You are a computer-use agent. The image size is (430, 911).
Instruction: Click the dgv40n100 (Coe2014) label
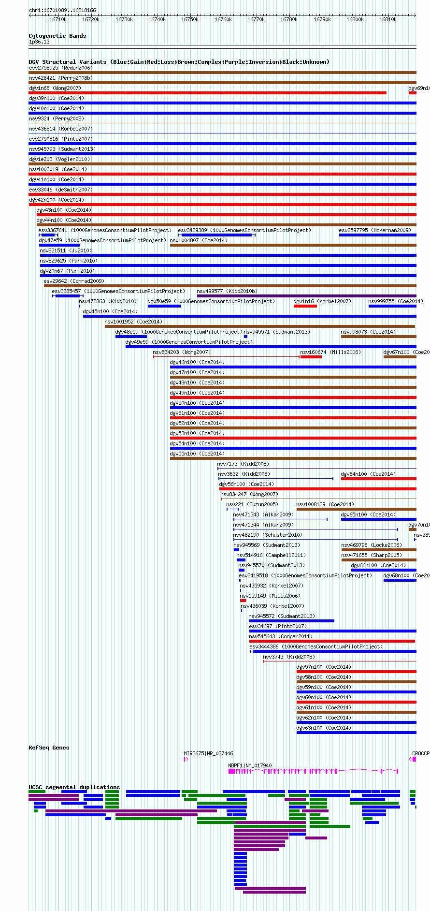(57, 108)
